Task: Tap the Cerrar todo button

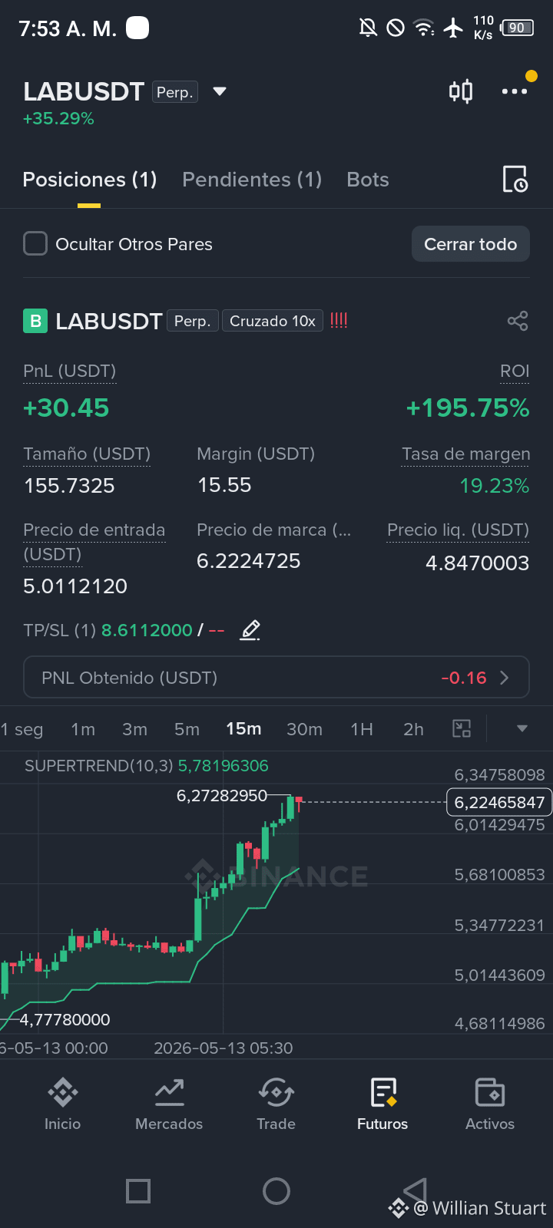Action: point(471,244)
